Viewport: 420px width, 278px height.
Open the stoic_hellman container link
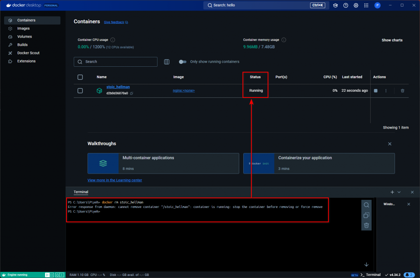point(118,87)
